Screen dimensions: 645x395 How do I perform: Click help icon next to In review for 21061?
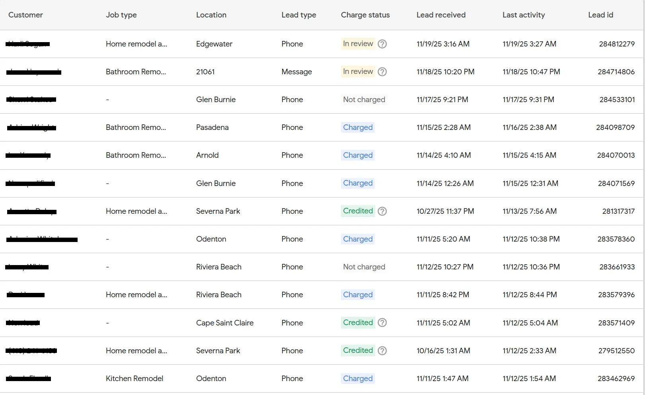point(382,72)
